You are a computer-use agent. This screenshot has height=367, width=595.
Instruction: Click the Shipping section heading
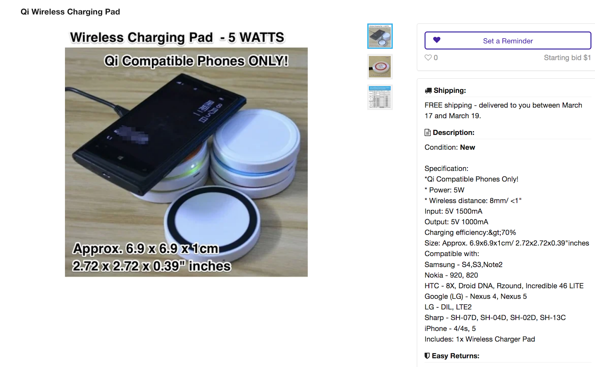click(450, 90)
